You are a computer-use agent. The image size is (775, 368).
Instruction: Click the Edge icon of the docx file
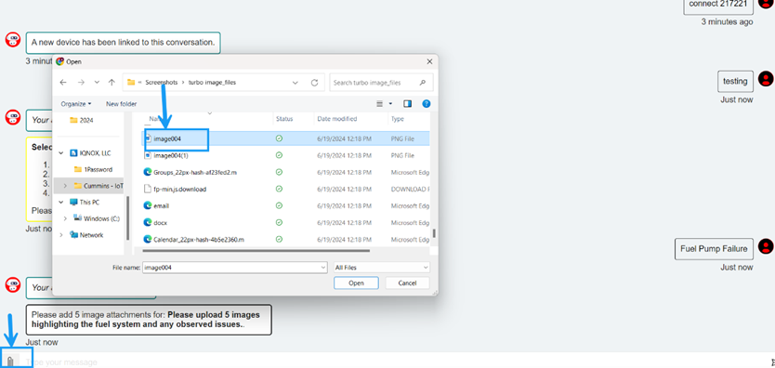(148, 222)
